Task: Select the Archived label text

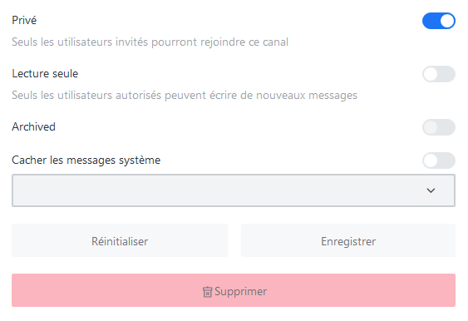Action: (34, 126)
